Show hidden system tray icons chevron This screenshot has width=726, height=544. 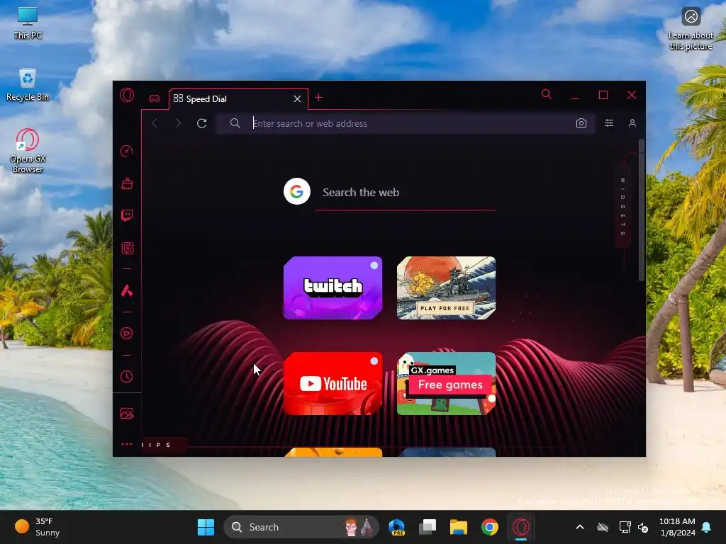tap(580, 527)
